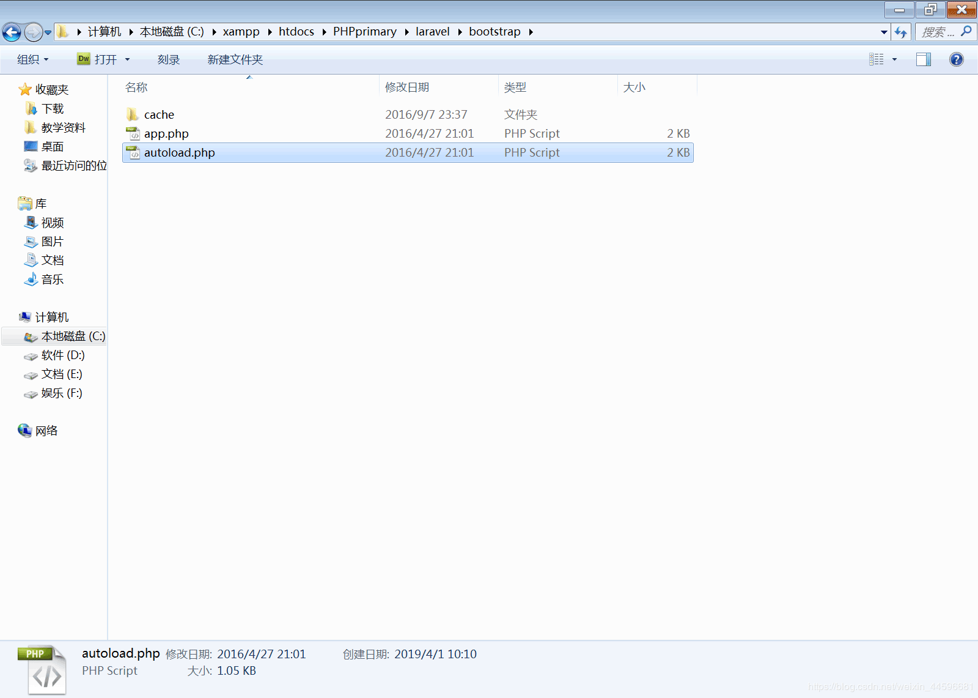
Task: Click the music note icon beside 音乐
Action: tap(31, 280)
